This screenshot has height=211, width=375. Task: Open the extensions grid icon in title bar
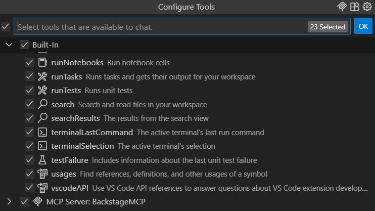pos(354,7)
